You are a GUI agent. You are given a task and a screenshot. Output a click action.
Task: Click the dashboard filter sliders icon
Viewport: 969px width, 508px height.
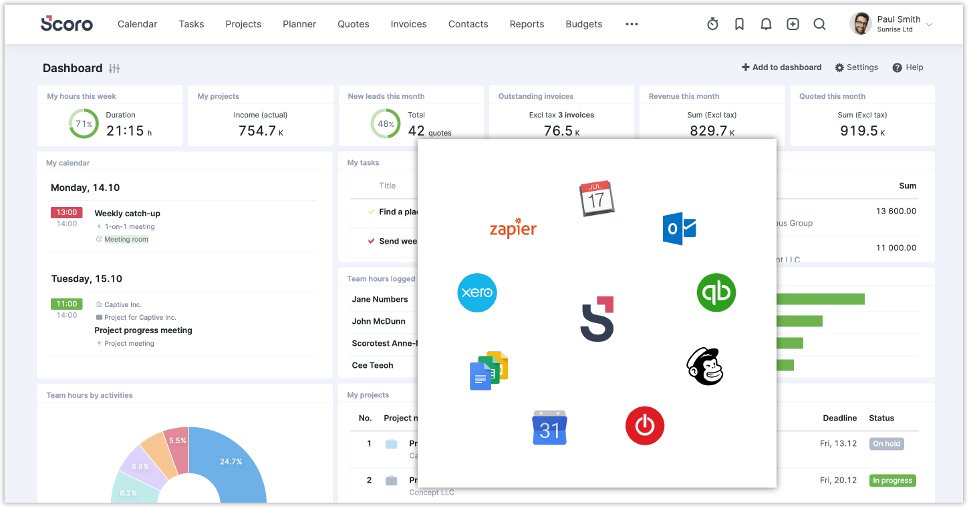click(x=114, y=68)
